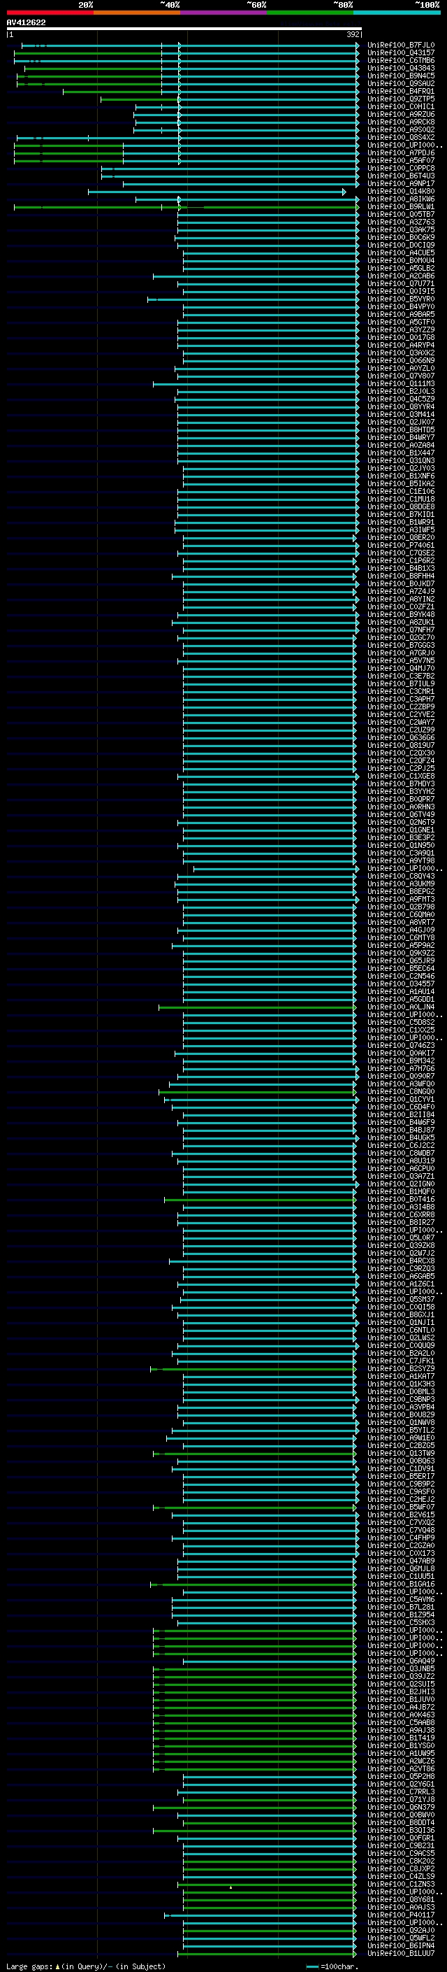Open hit UniRef100_Q43157
This screenshot has height=1972, width=447.
(x=400, y=53)
